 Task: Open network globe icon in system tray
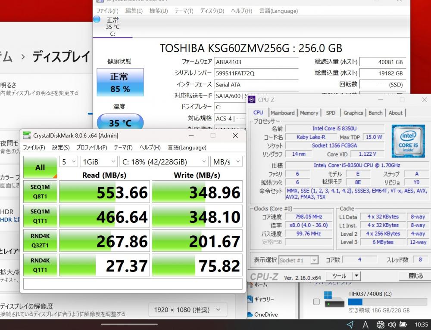[x=381, y=325]
